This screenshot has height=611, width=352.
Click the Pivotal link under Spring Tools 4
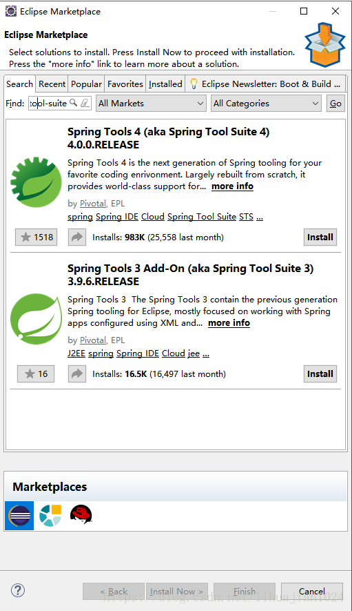coord(93,204)
